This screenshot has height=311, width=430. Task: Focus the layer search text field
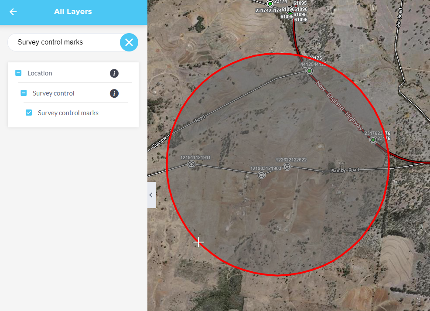[65, 42]
